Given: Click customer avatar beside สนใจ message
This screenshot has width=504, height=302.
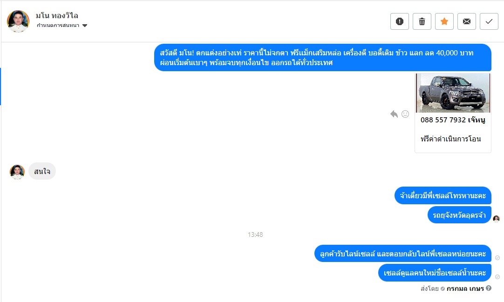Looking at the screenshot, I should (x=17, y=172).
